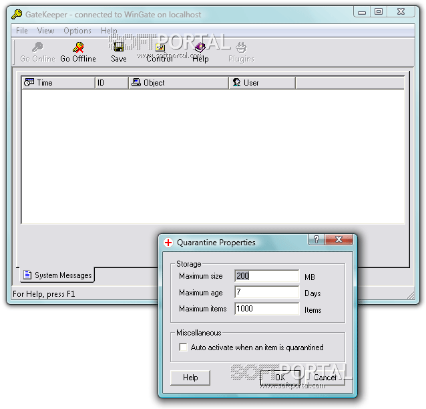Viewport: 426px width, 409px height.
Task: Click the Maximum size input field
Action: (x=267, y=276)
